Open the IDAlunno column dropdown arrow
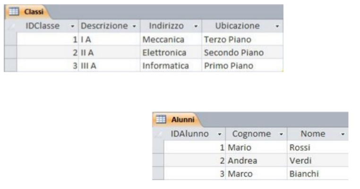The image size is (360, 189). click(220, 134)
